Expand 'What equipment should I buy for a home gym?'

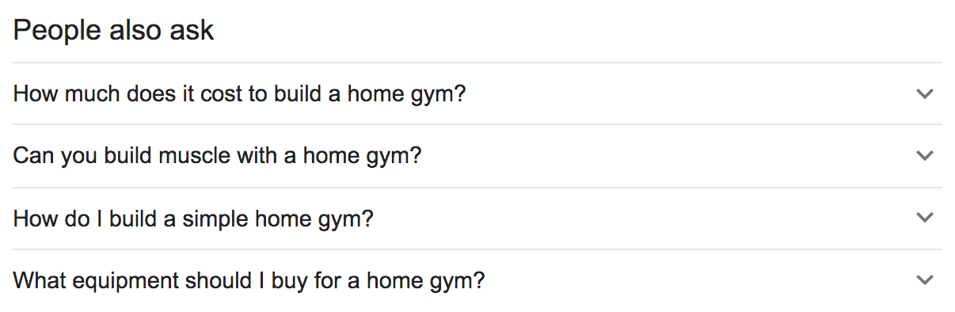pyautogui.click(x=477, y=280)
